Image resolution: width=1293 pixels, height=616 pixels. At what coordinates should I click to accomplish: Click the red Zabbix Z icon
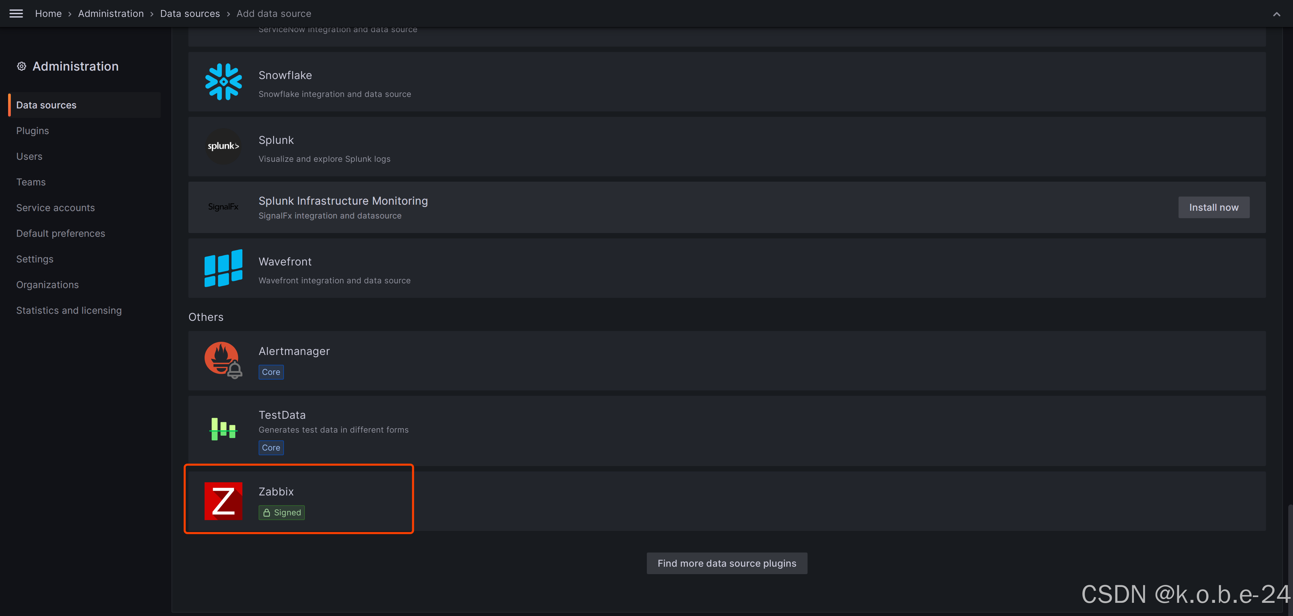223,501
